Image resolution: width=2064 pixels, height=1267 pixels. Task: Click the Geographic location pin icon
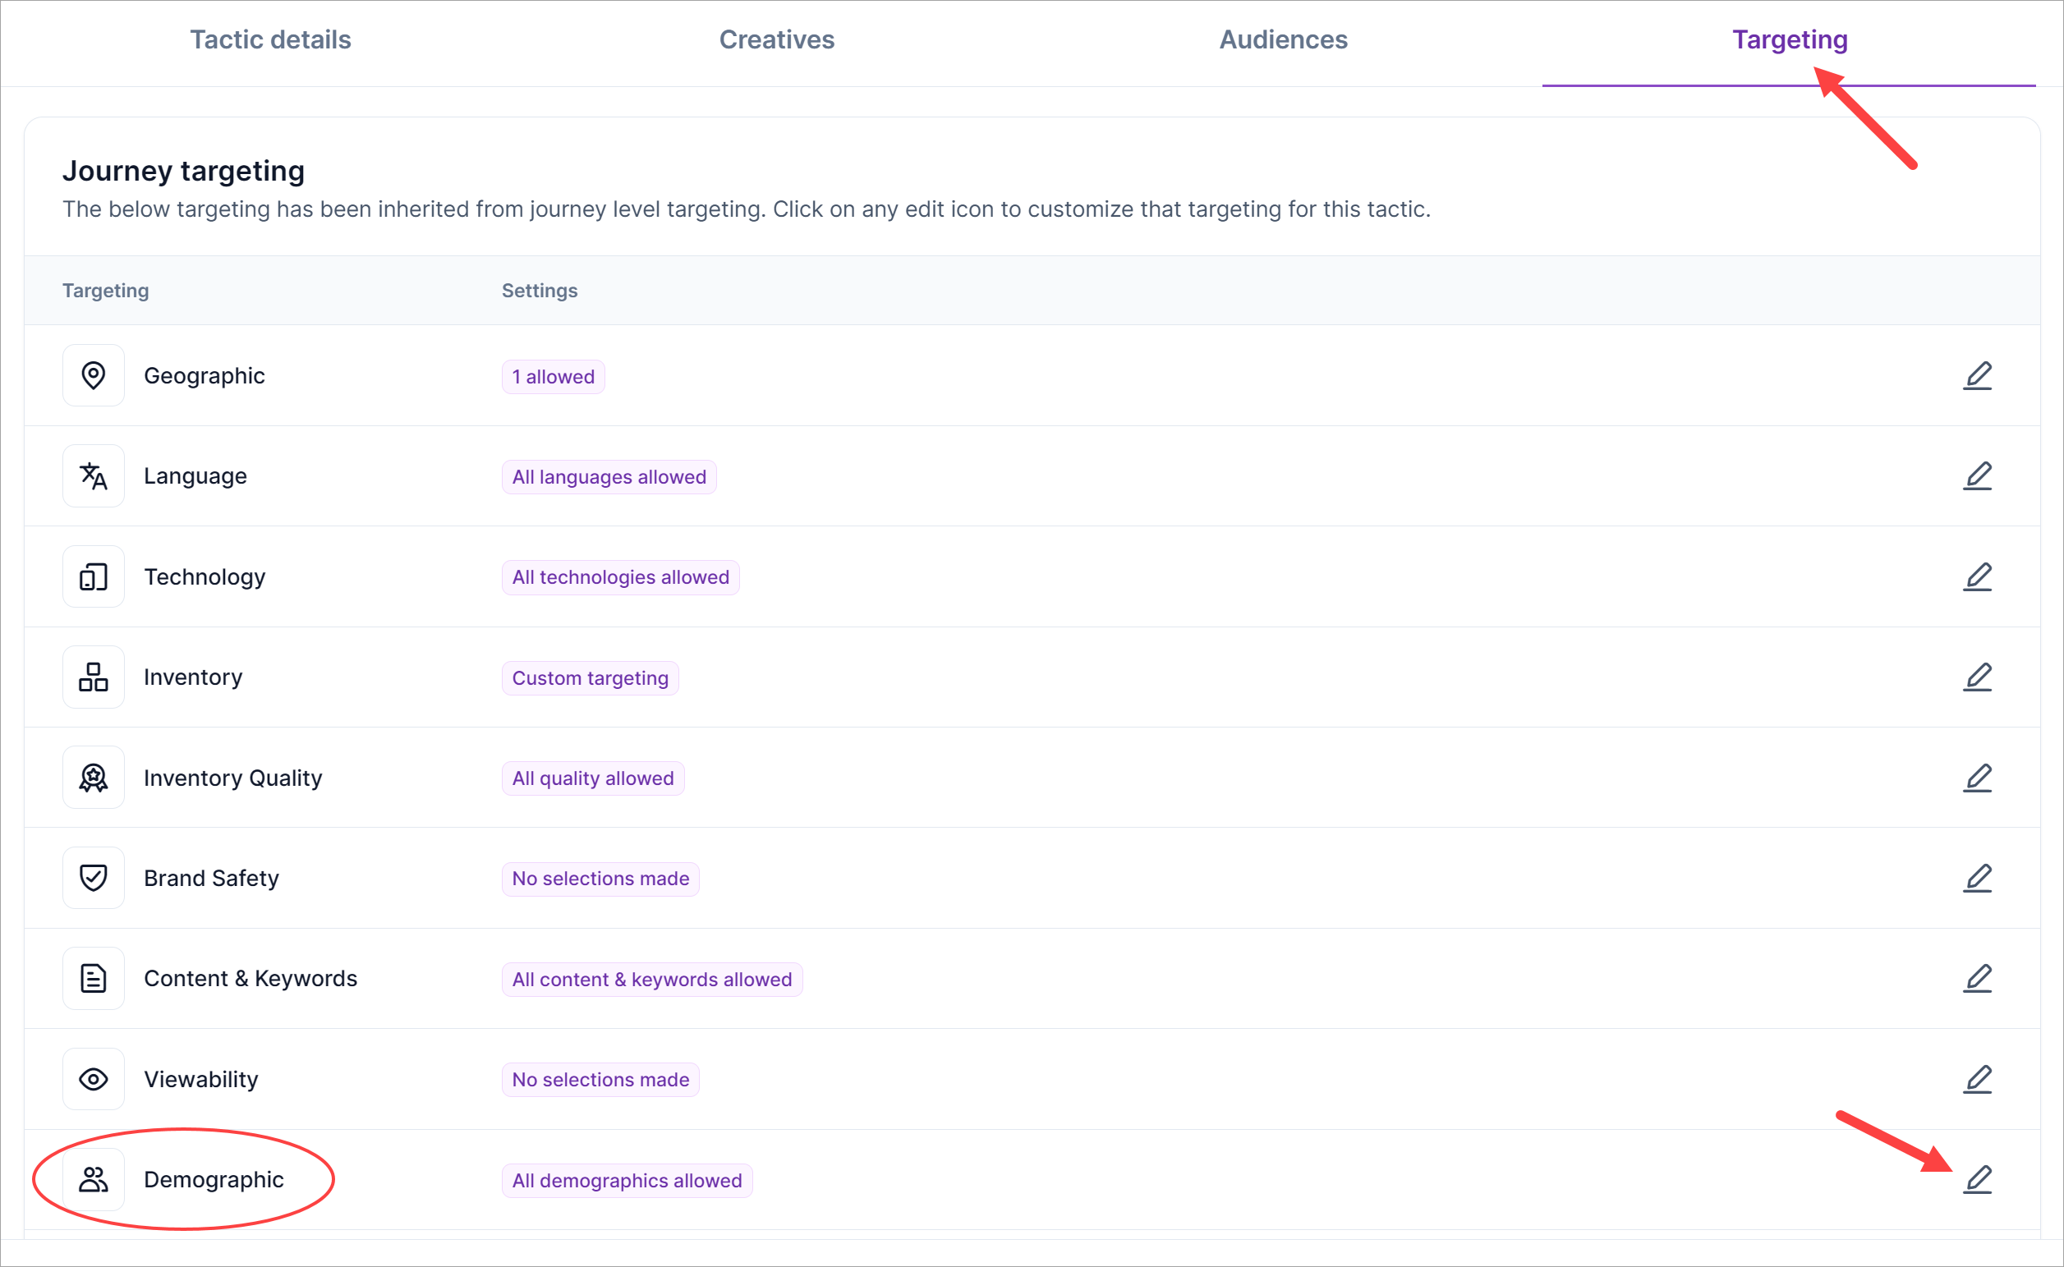(x=93, y=375)
